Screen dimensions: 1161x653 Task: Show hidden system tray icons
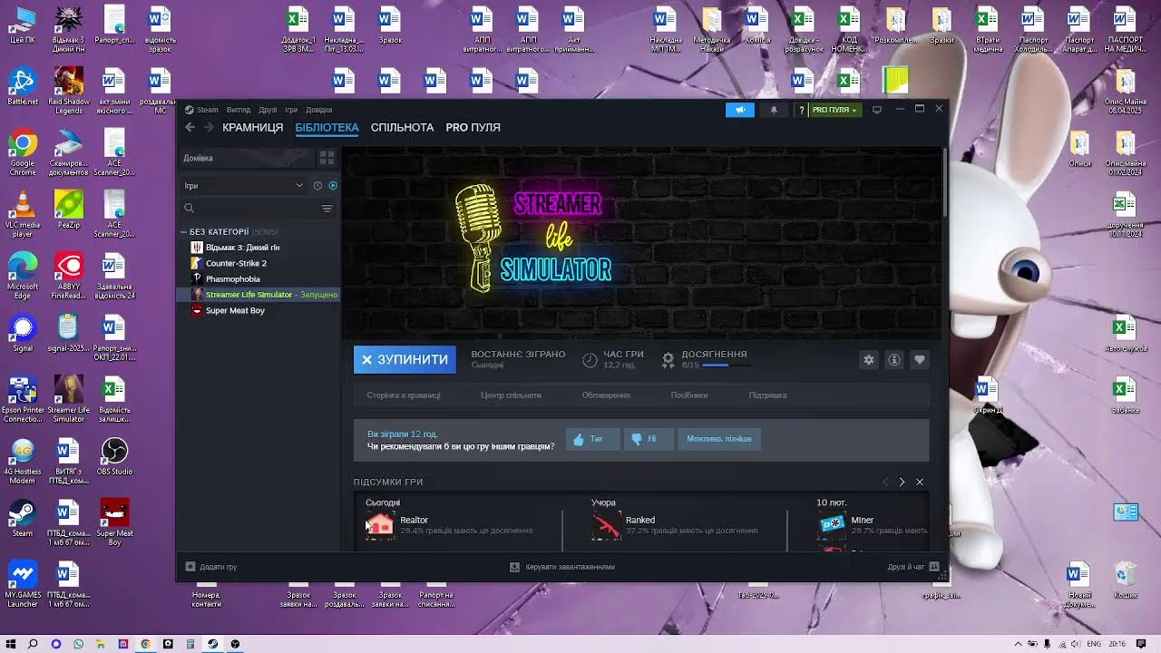[x=1018, y=644]
